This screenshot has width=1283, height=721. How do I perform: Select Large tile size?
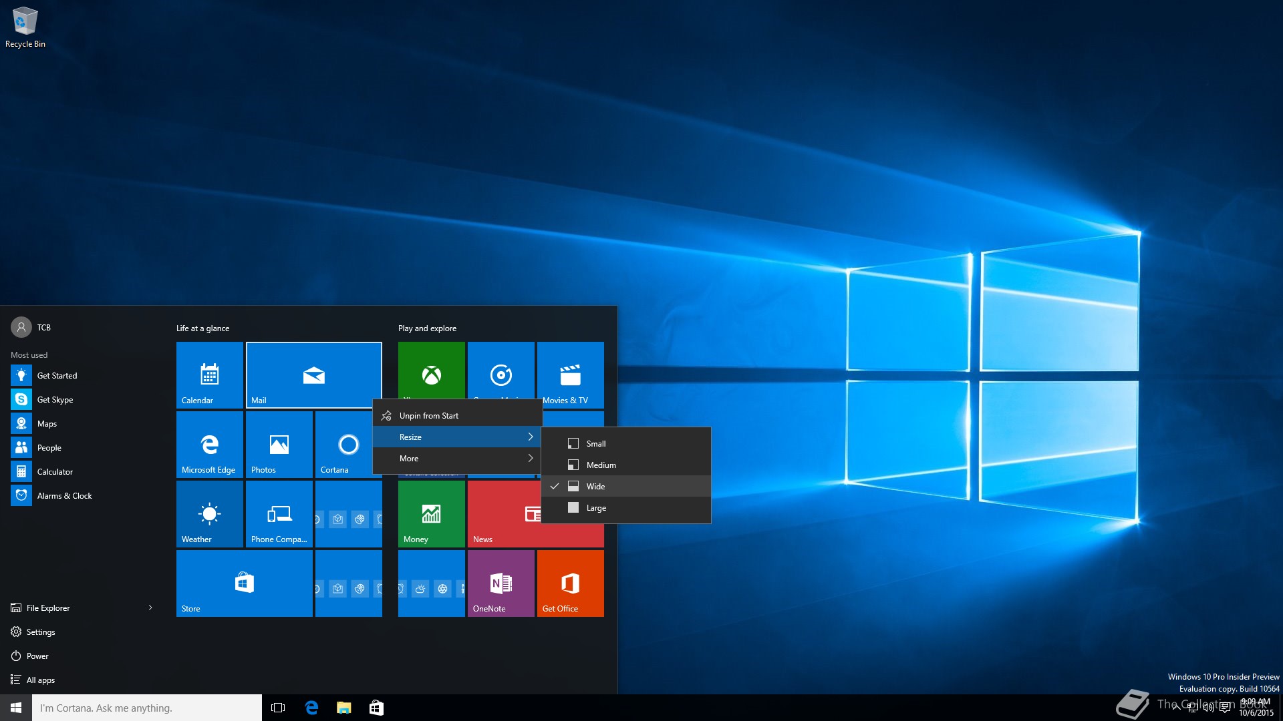(626, 508)
